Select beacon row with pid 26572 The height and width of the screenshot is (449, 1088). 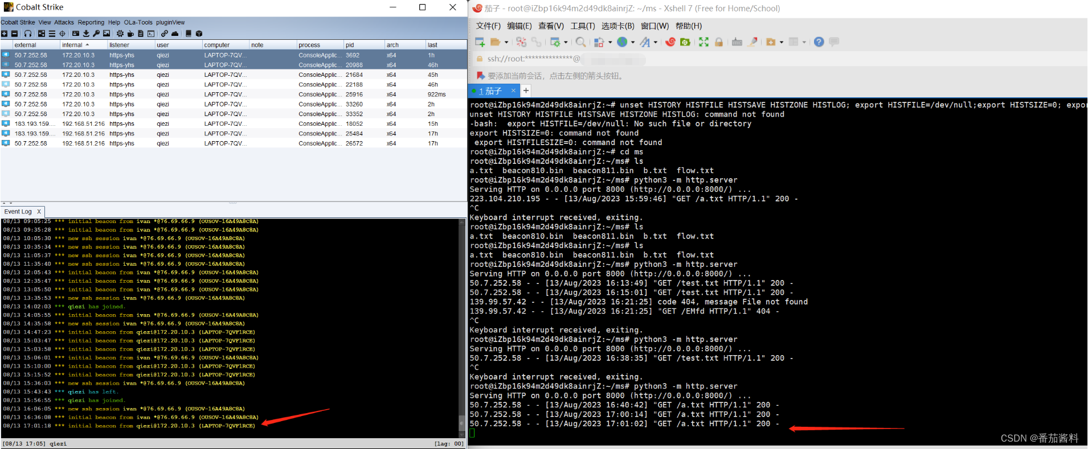click(x=234, y=143)
